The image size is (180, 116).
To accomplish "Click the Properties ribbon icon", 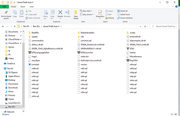I will point(100,13).
